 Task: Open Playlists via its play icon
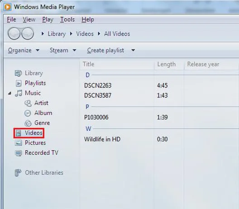pos(19,83)
